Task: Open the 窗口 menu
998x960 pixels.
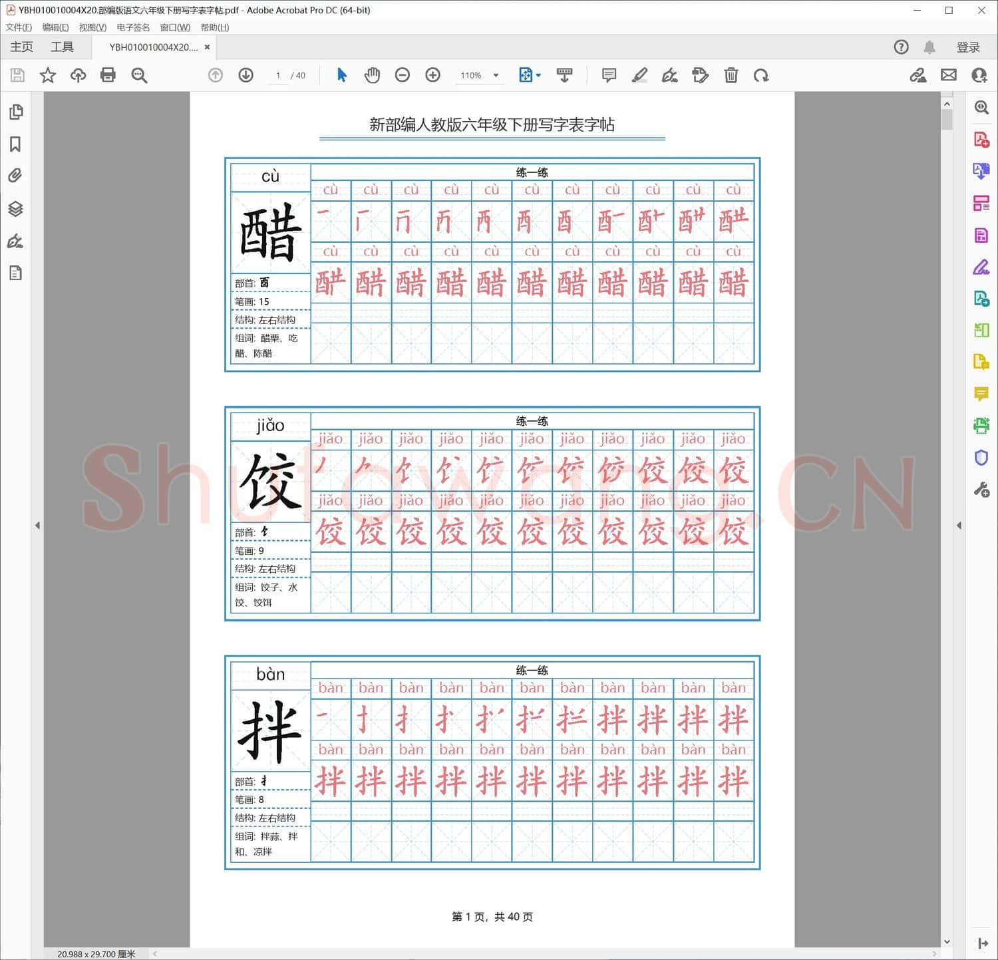Action: click(x=175, y=27)
